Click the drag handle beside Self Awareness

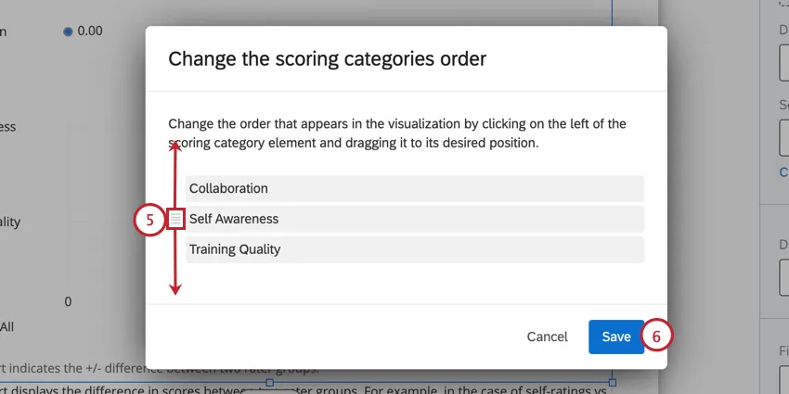pyautogui.click(x=176, y=219)
